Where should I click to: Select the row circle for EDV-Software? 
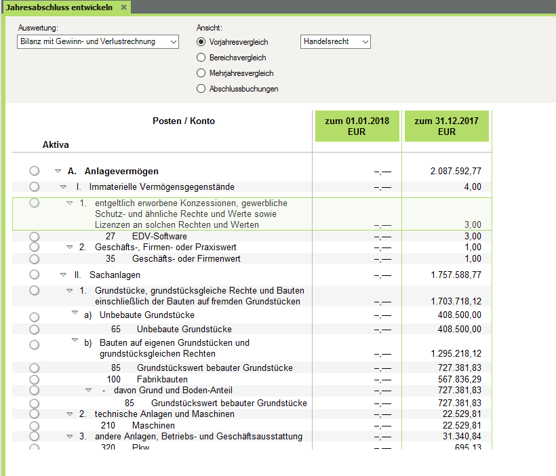(35, 237)
